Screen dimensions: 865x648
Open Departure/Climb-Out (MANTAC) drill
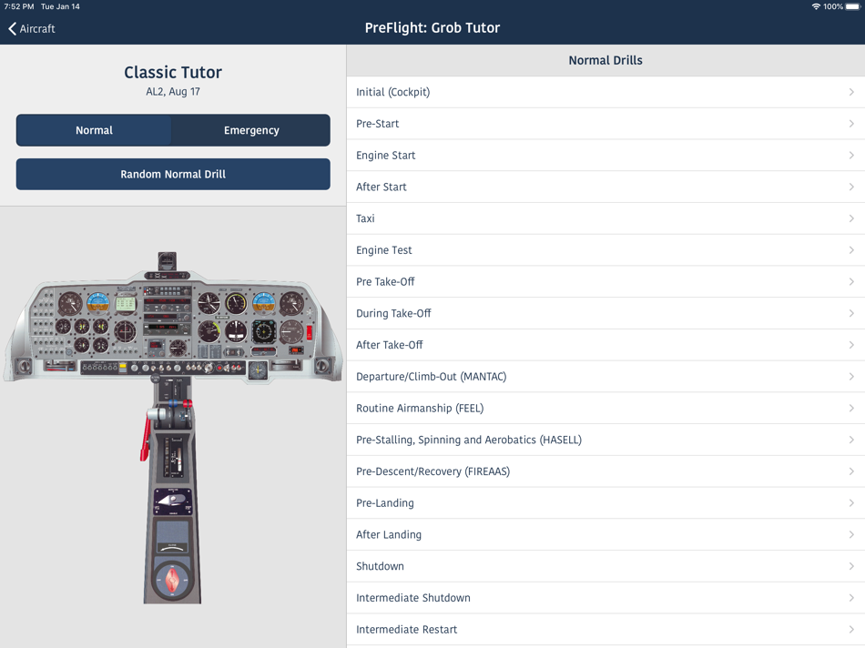605,377
